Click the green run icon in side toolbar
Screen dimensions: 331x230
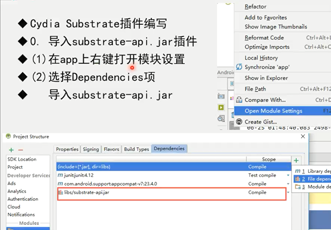pyautogui.click(x=221, y=108)
